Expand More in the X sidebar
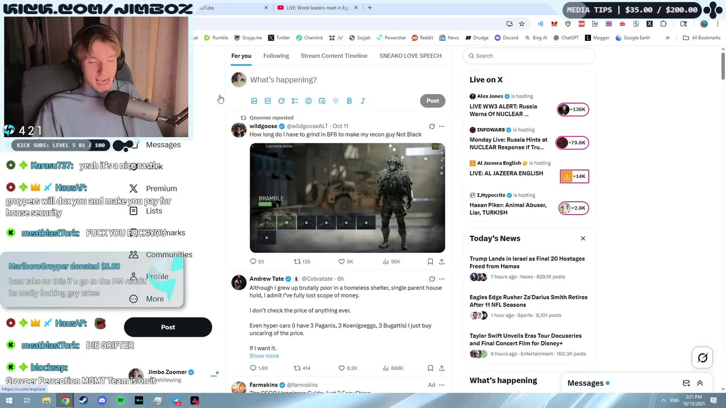 point(147,299)
